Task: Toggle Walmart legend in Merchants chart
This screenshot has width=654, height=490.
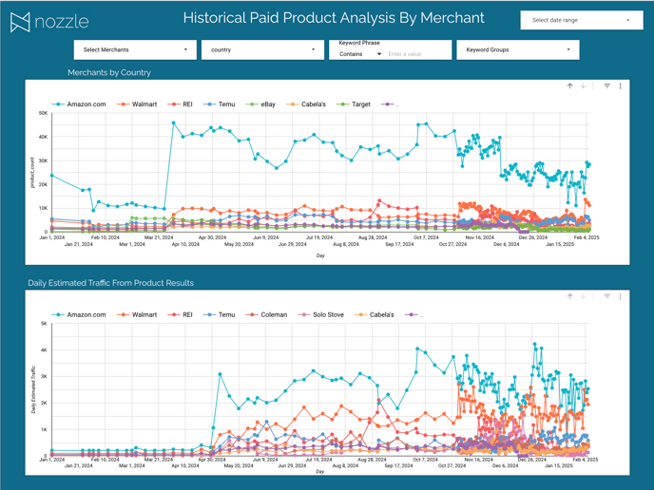Action: pyautogui.click(x=137, y=104)
